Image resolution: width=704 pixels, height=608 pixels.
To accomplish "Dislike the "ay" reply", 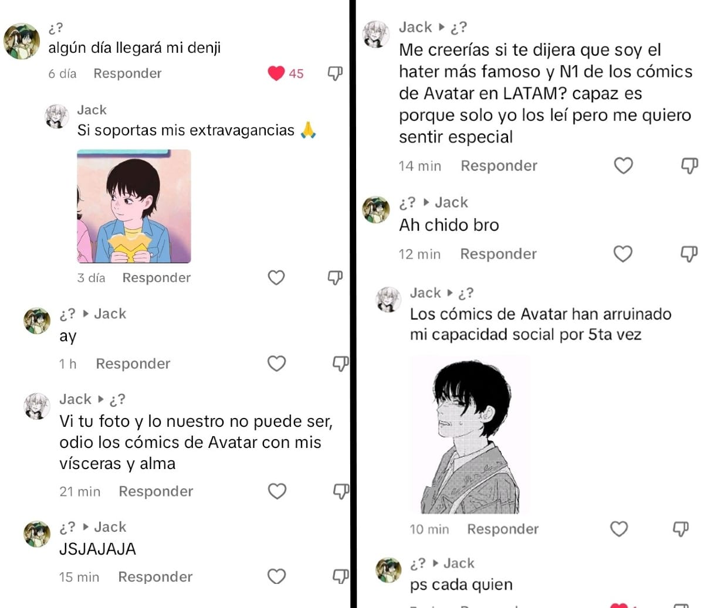I will tap(341, 364).
